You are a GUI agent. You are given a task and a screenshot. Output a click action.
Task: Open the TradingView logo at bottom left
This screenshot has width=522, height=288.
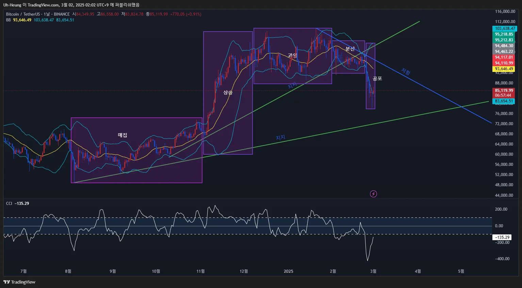19,282
